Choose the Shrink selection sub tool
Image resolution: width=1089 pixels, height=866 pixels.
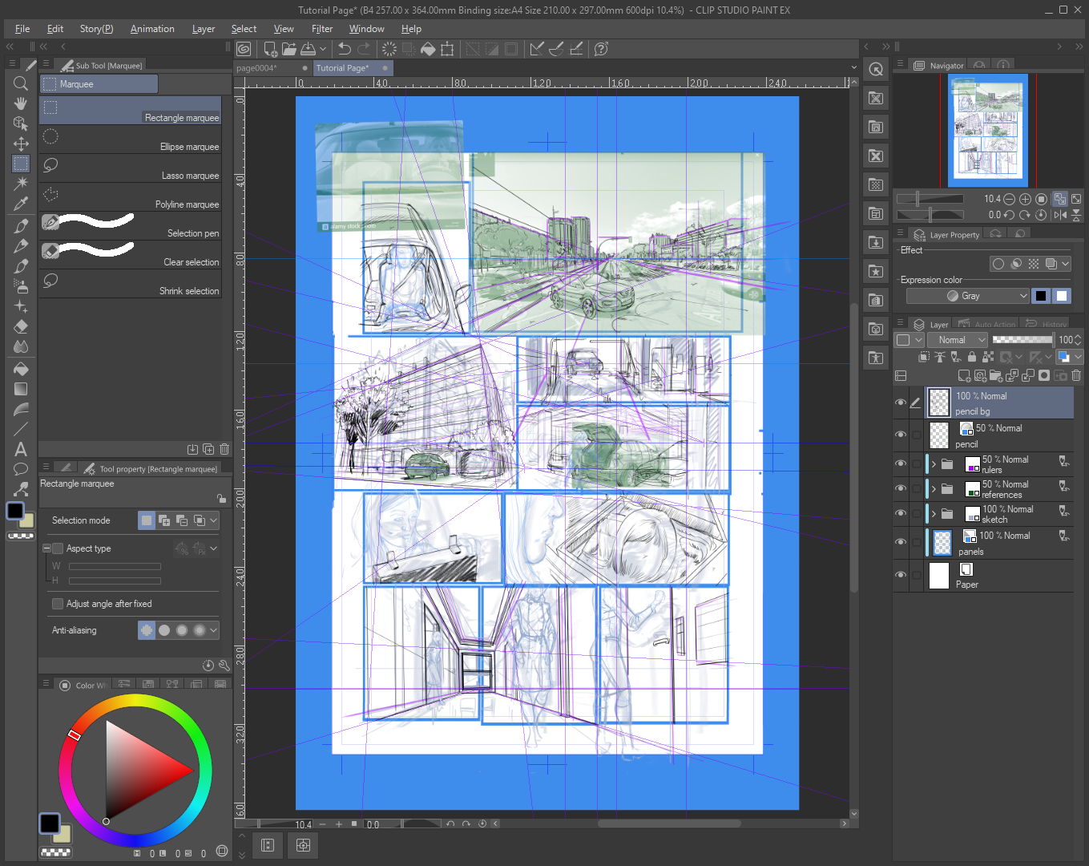pyautogui.click(x=131, y=283)
